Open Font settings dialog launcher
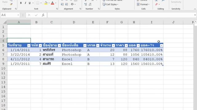Image resolution: width=197 pixels, height=110 pixels. point(57,9)
